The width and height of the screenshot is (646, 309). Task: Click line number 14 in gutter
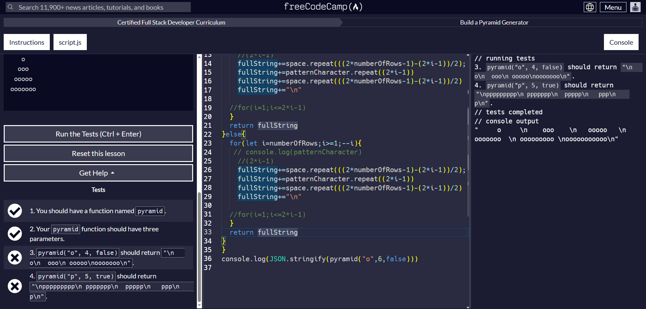[208, 64]
